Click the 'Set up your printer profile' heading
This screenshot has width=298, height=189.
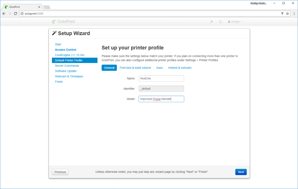(133, 48)
